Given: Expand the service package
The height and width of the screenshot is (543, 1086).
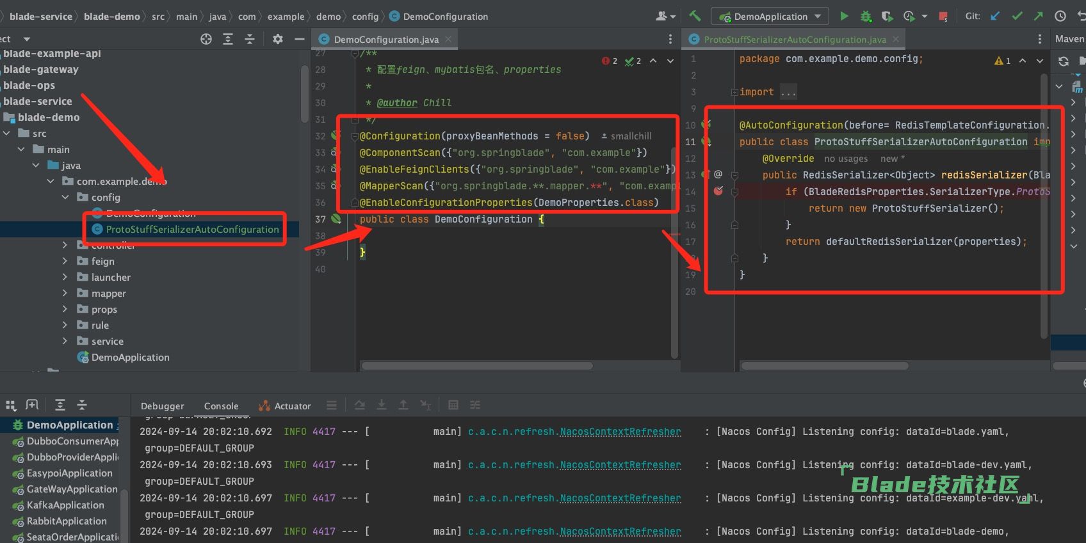Looking at the screenshot, I should pos(65,341).
